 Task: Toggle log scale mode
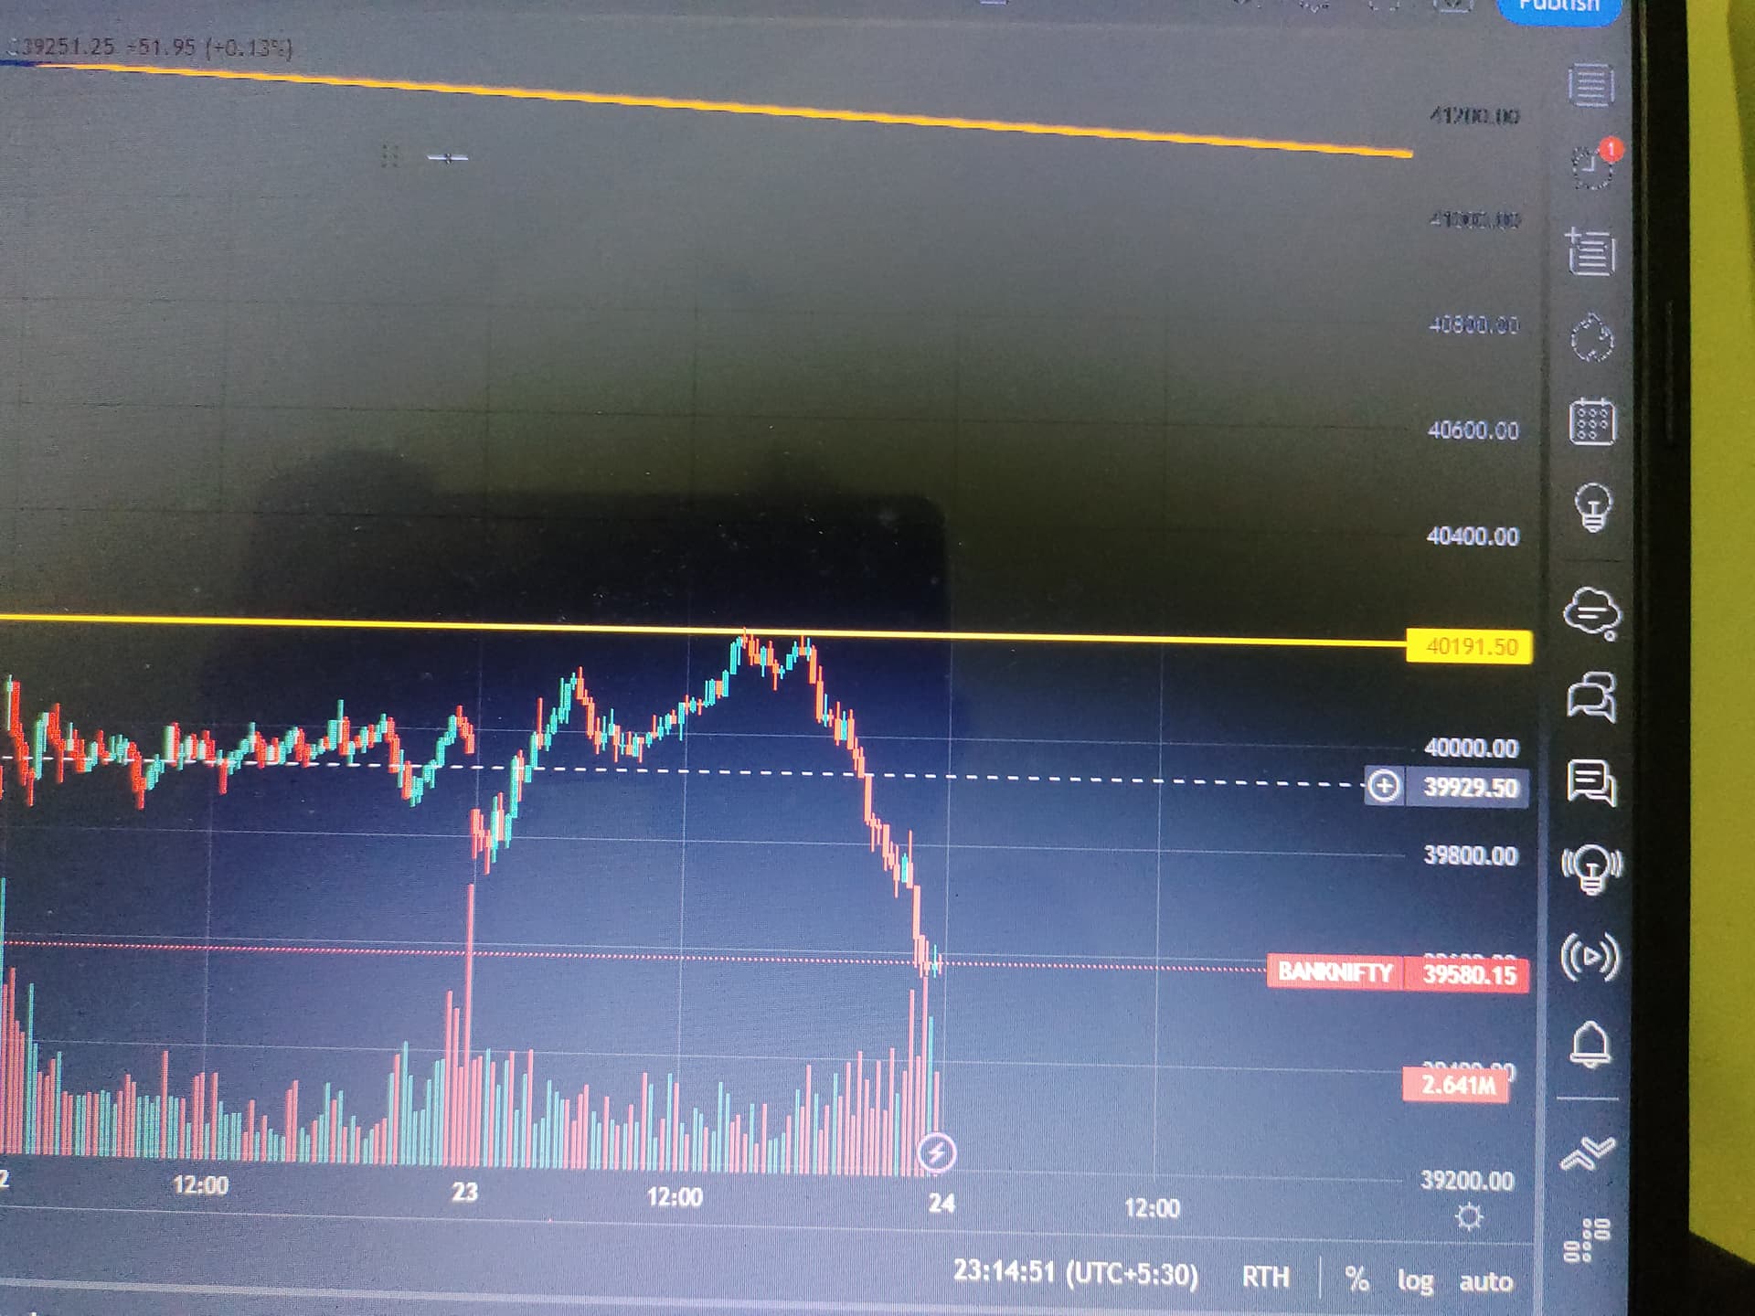[x=1415, y=1281]
